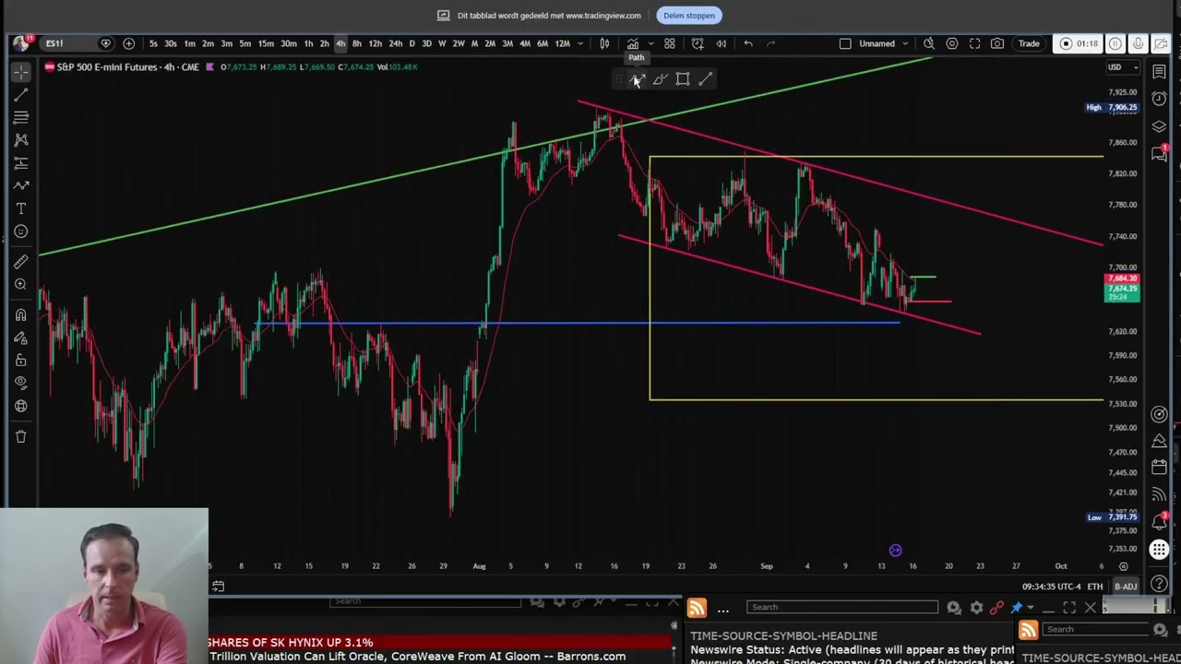1181x664 pixels.
Task: Click the newswire Search input field
Action: [x=842, y=607]
